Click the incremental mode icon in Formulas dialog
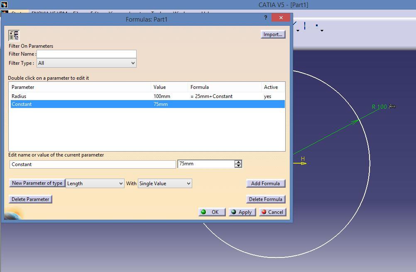 (x=14, y=35)
